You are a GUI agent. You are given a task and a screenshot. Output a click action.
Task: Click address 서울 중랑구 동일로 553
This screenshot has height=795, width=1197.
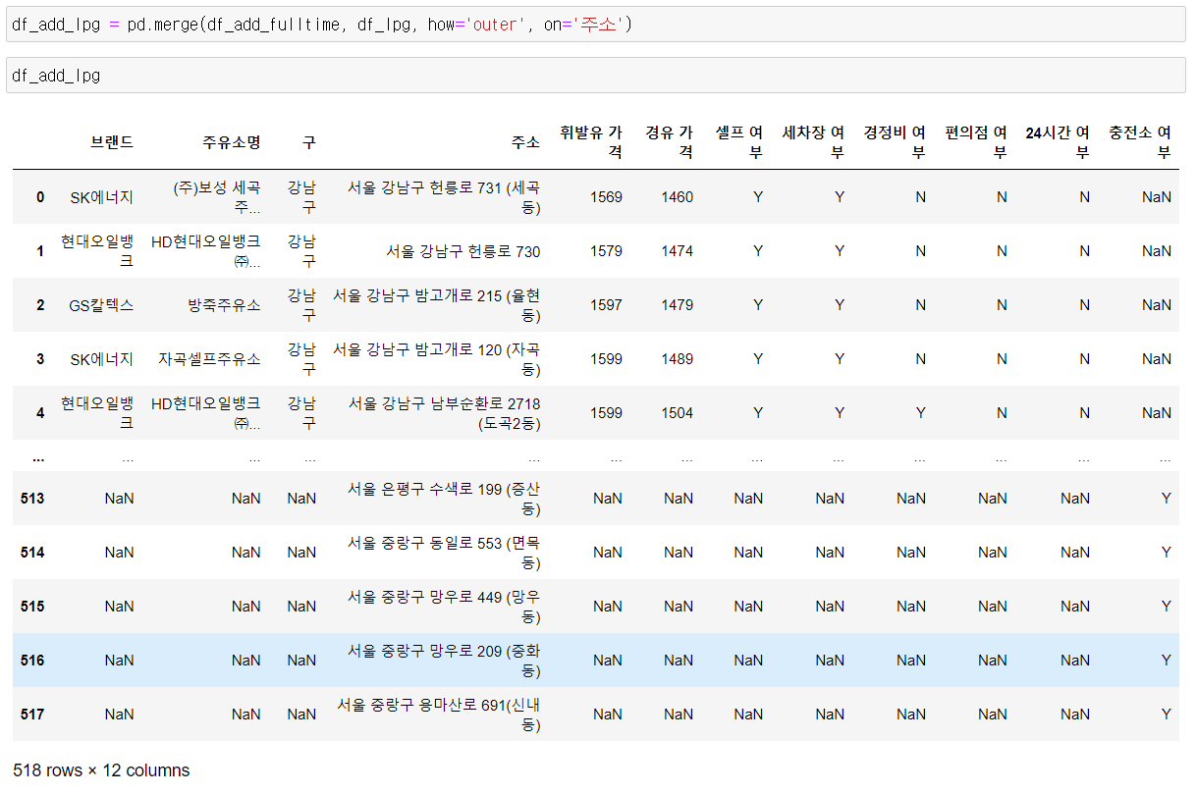[x=444, y=553]
